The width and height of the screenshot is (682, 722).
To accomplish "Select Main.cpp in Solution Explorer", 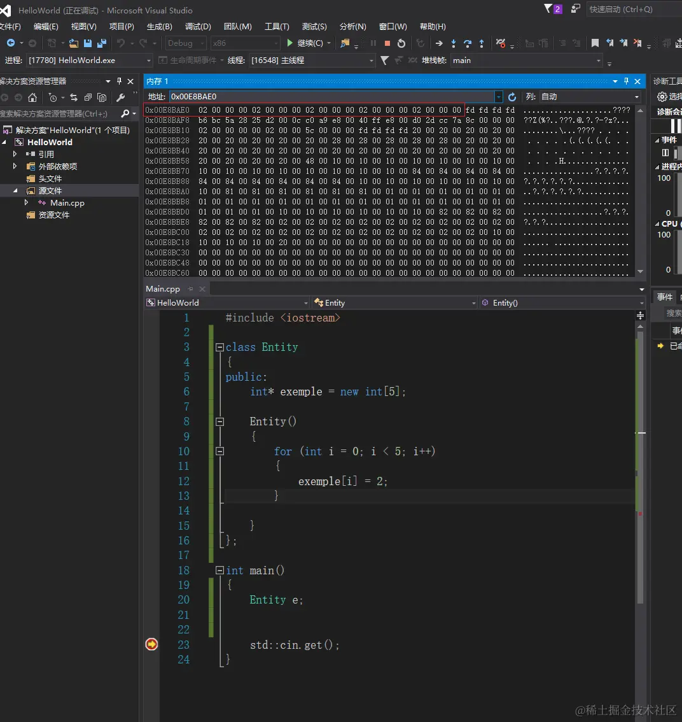I will point(67,203).
